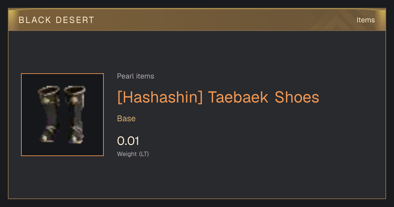The image size is (394, 207).
Task: Select the Base grade label
Action: [x=126, y=119]
